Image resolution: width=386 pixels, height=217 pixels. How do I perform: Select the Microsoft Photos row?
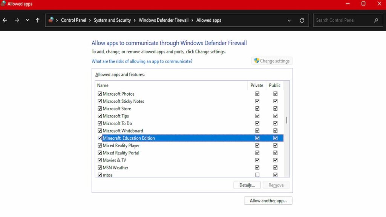(189, 94)
